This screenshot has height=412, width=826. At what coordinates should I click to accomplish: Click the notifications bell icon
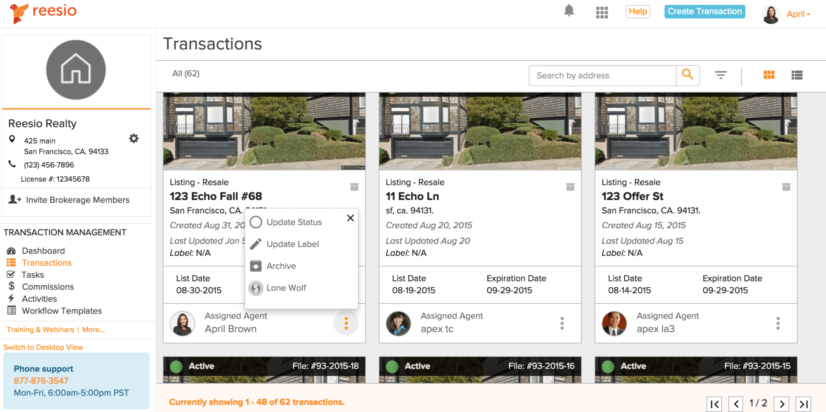[569, 11]
